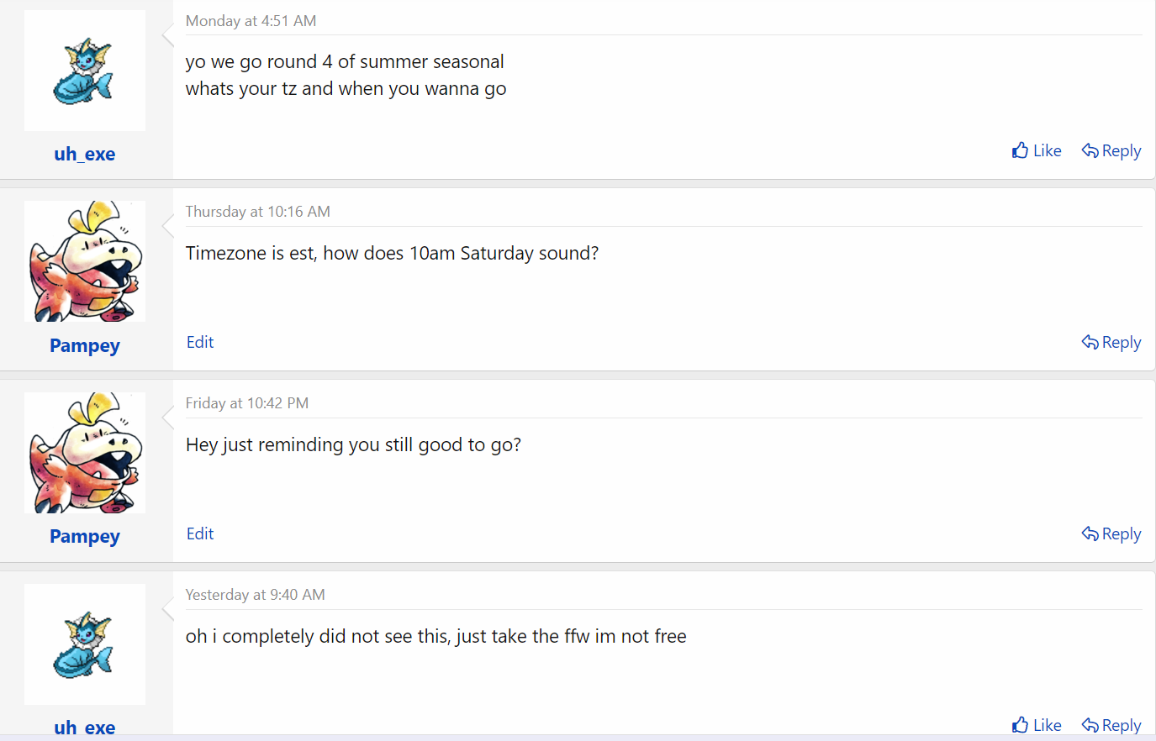The height and width of the screenshot is (741, 1156).
Task: Edit the "Timezone is est" post
Action: click(x=200, y=342)
